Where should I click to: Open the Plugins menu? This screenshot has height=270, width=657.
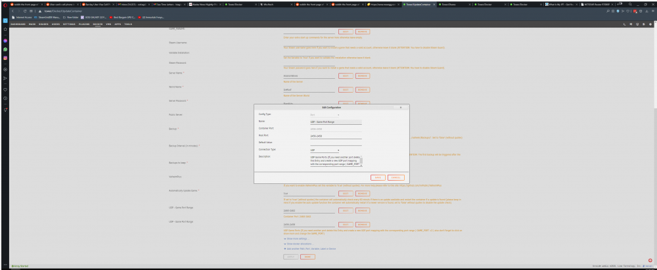point(84,24)
